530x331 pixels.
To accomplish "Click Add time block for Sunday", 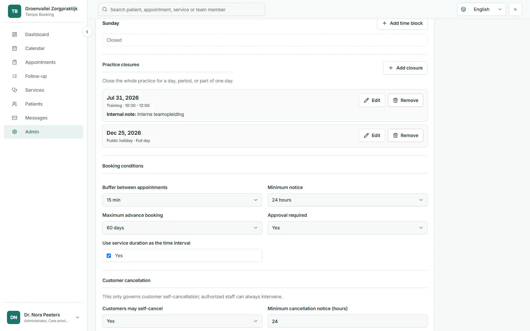I will (402, 24).
